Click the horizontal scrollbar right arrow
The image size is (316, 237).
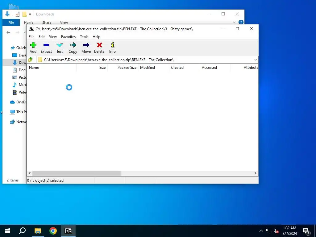tap(255, 173)
